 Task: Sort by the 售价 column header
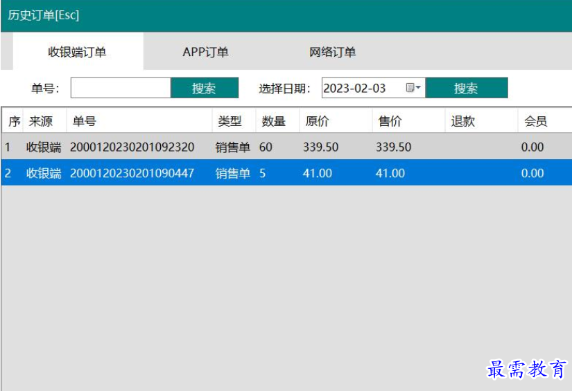coord(409,121)
